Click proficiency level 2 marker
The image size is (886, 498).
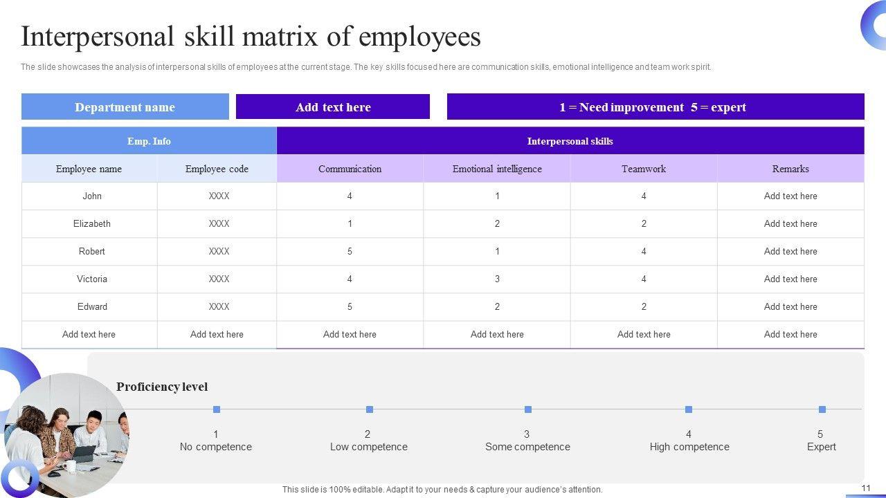[x=370, y=409]
